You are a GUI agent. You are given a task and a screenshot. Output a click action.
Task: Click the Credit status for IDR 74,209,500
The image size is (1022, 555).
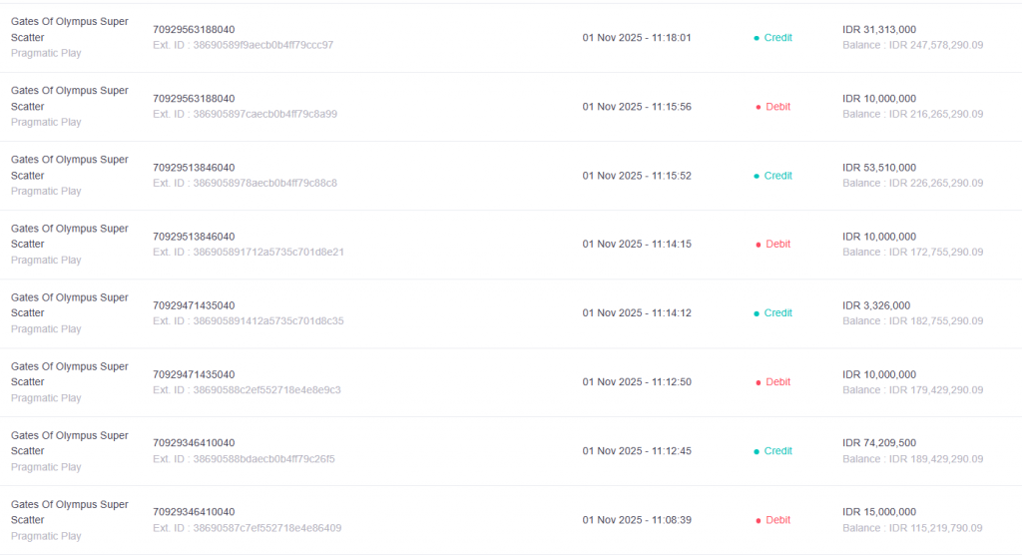777,451
